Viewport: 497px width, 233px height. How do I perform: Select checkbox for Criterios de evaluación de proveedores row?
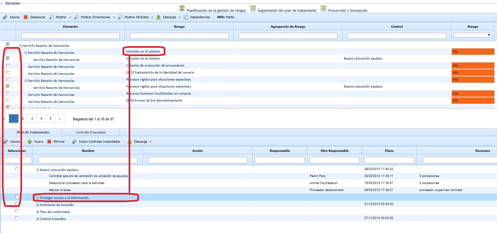(x=8, y=66)
